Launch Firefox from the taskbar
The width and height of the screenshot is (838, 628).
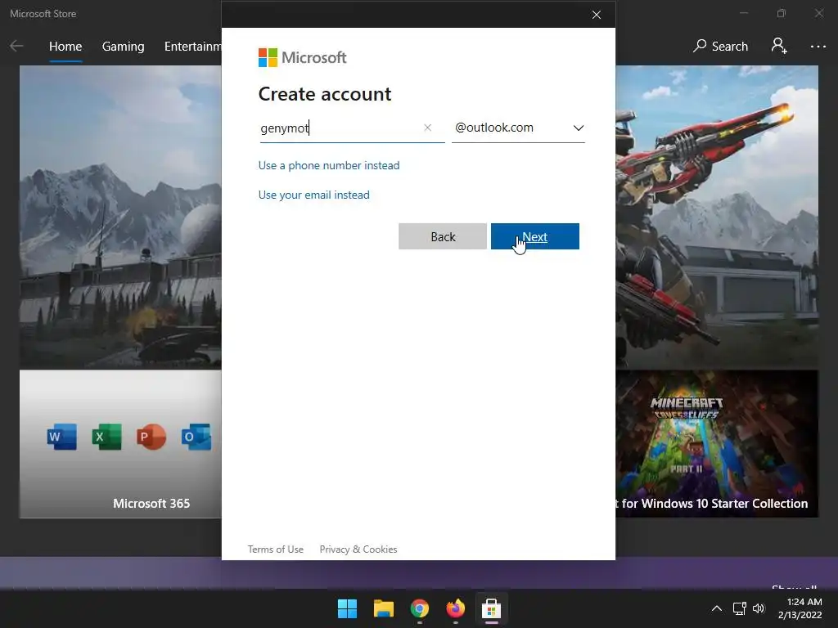(x=455, y=608)
